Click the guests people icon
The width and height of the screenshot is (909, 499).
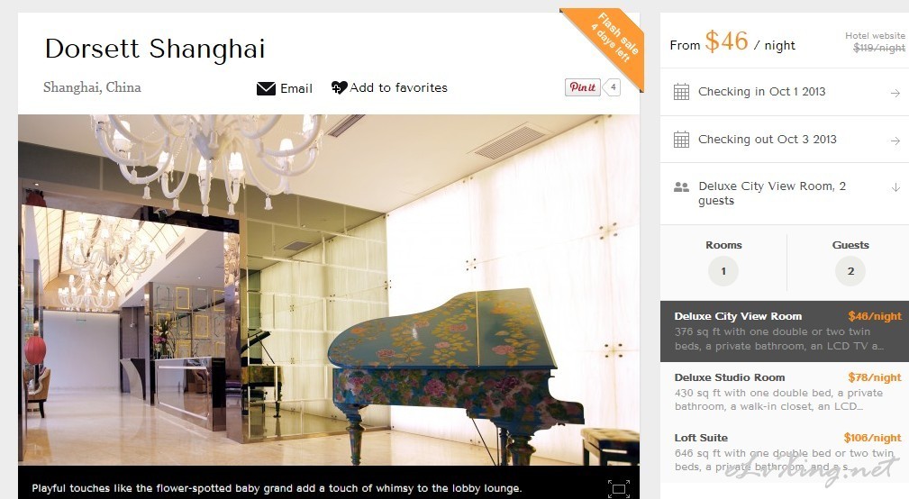tap(681, 187)
